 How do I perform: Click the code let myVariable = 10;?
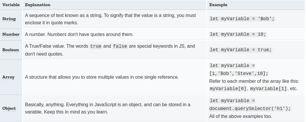coord(238,34)
